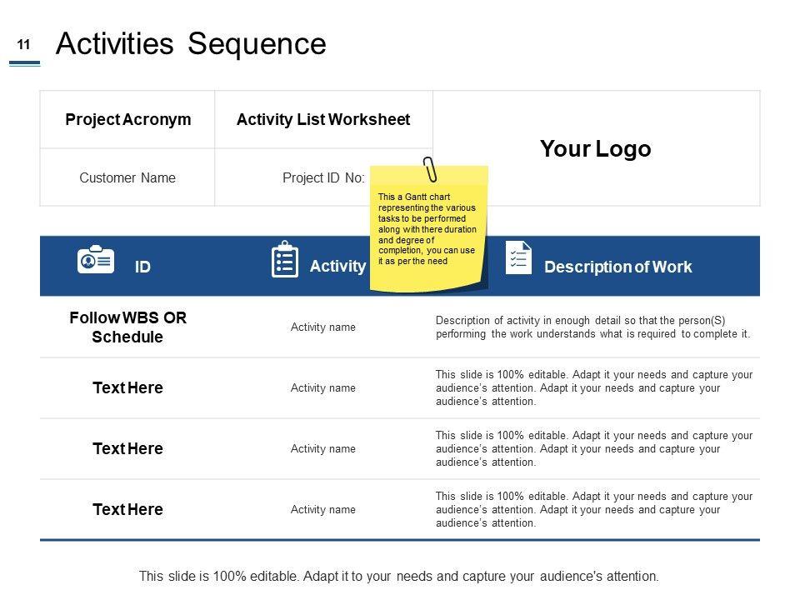Click the ID column header label
The height and width of the screenshot is (600, 800).
pyautogui.click(x=142, y=267)
